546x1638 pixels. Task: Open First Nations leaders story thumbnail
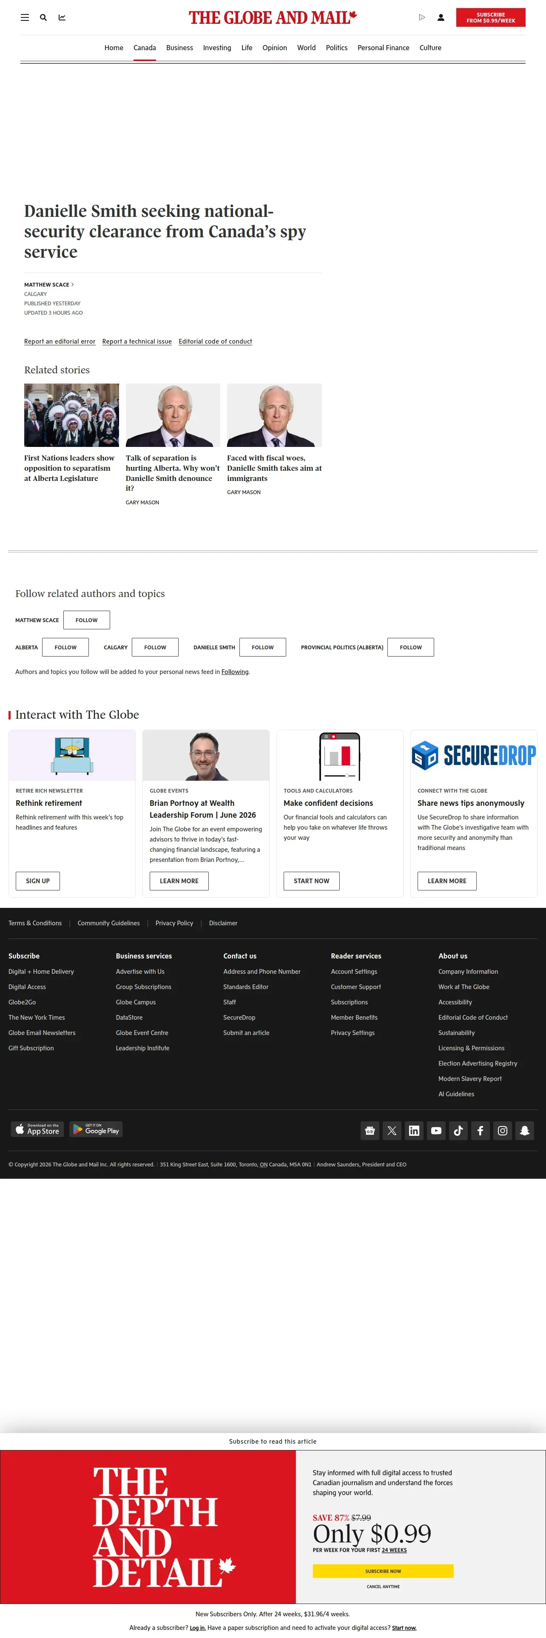coord(71,415)
